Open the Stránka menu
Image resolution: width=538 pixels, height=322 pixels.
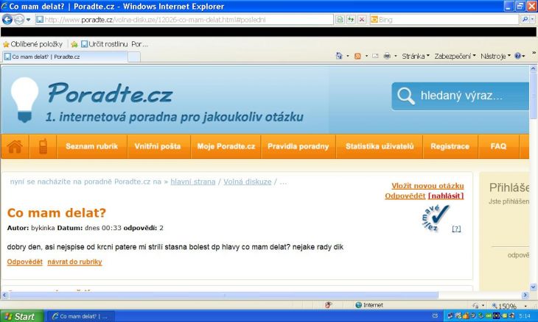pyautogui.click(x=416, y=56)
